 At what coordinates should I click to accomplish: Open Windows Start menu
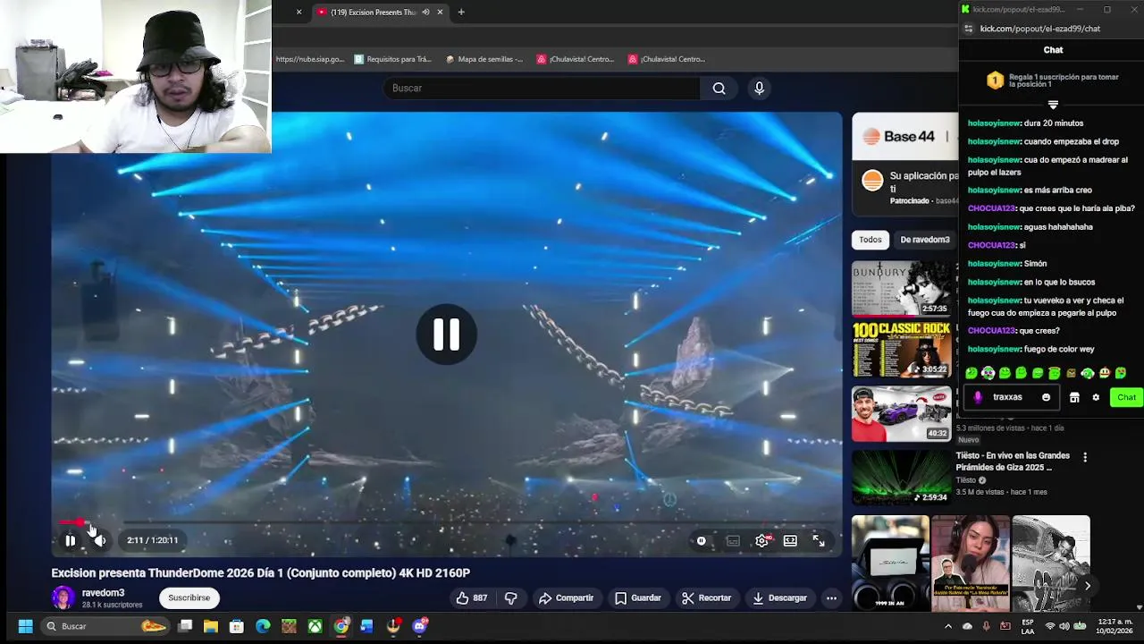25,626
